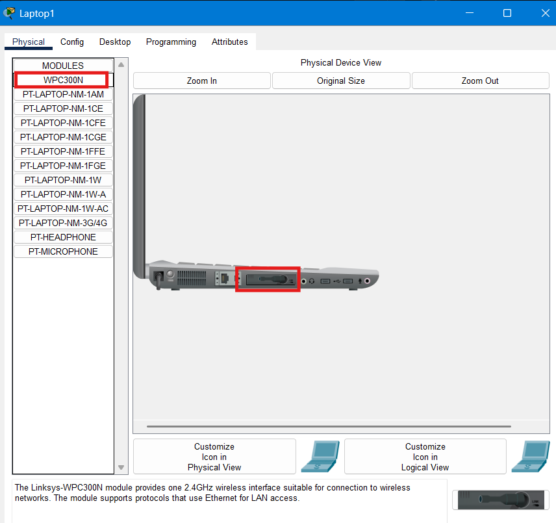Close the Laptop1 window
The width and height of the screenshot is (556, 523).
click(x=546, y=13)
